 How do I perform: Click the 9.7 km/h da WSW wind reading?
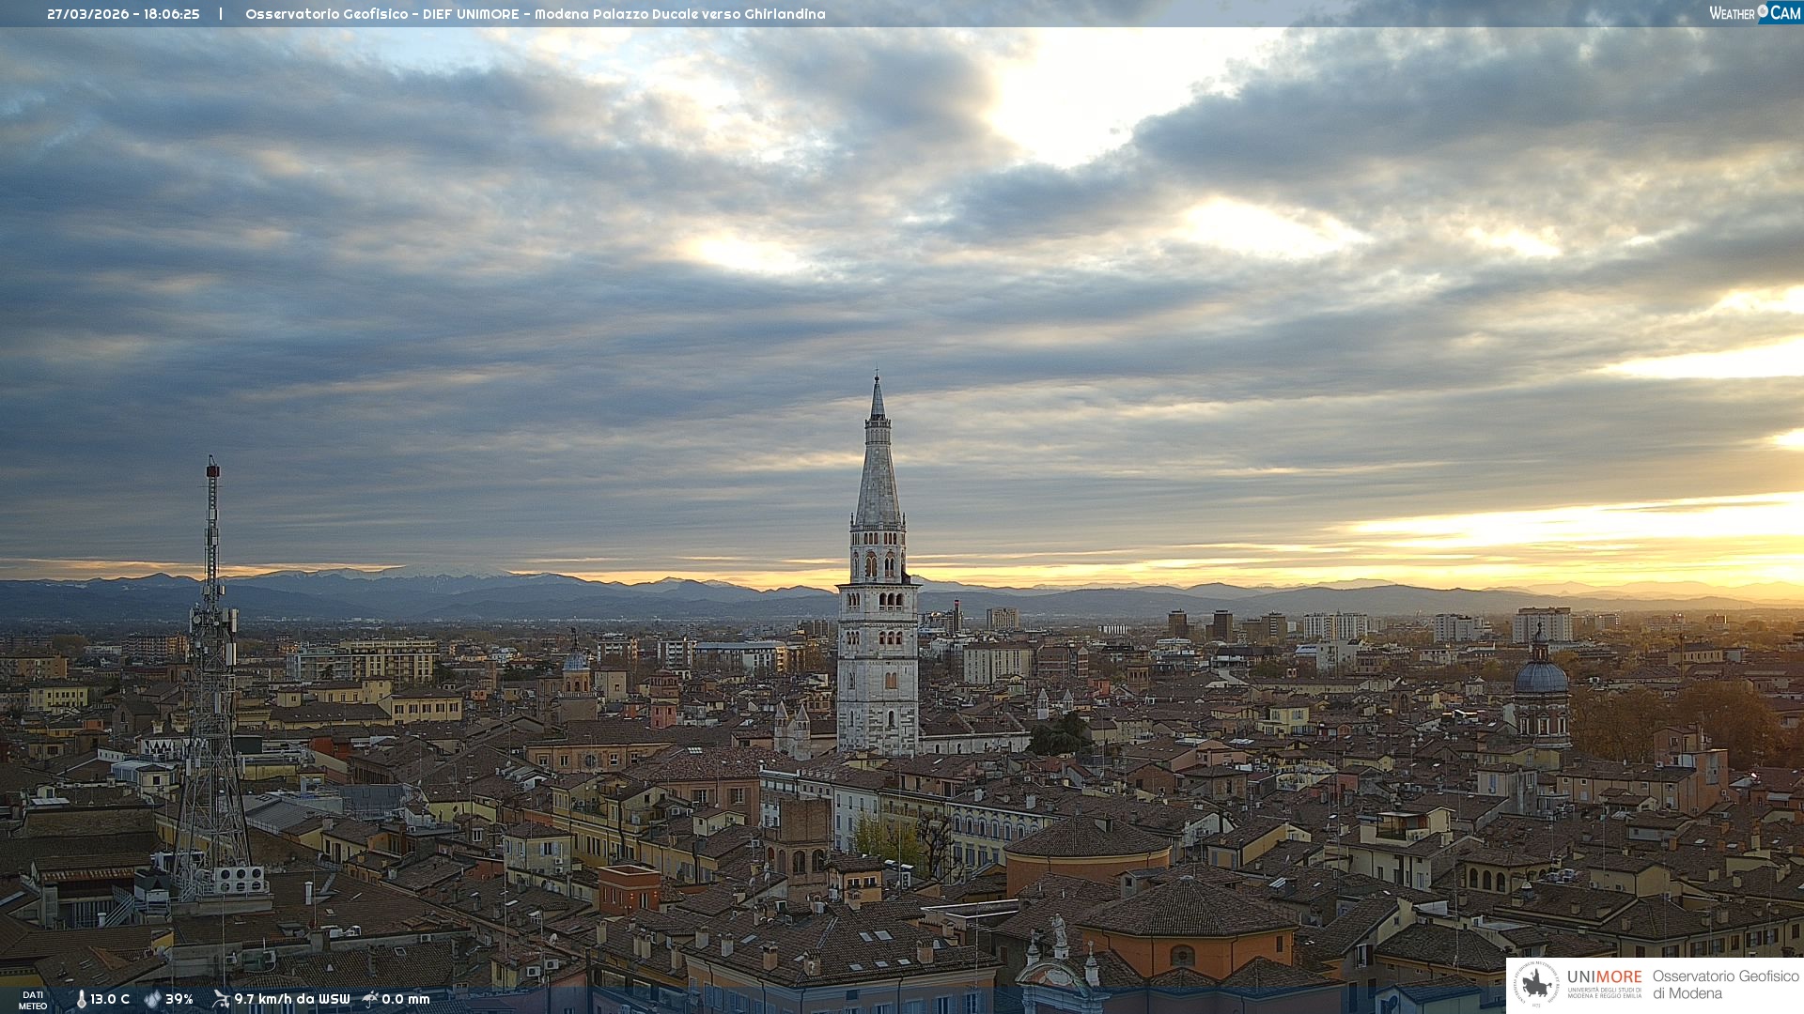tap(291, 999)
